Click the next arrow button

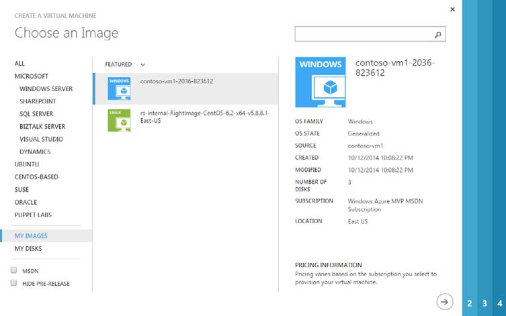[444, 302]
